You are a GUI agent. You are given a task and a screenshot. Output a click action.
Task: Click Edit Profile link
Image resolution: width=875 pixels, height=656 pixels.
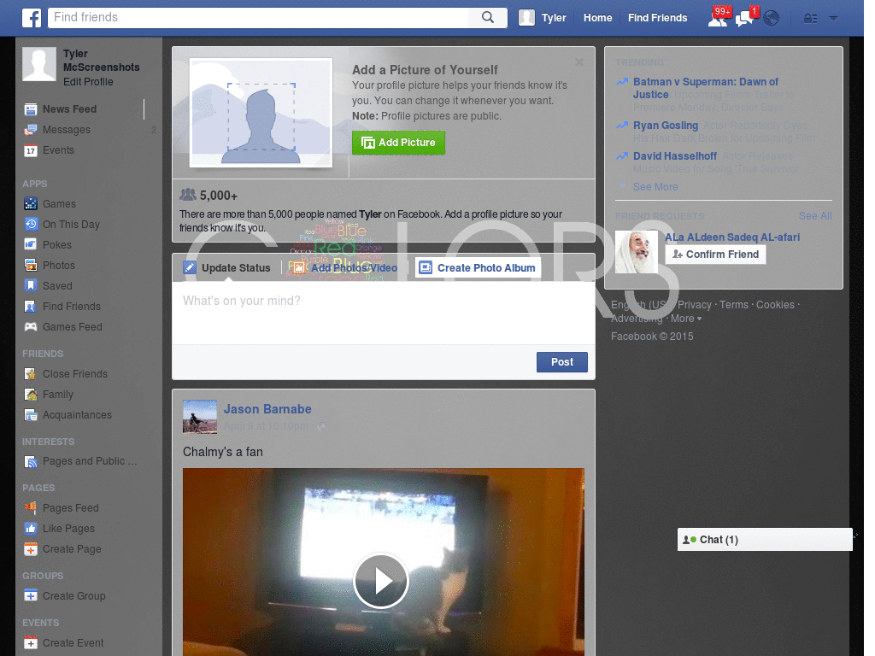[x=88, y=82]
